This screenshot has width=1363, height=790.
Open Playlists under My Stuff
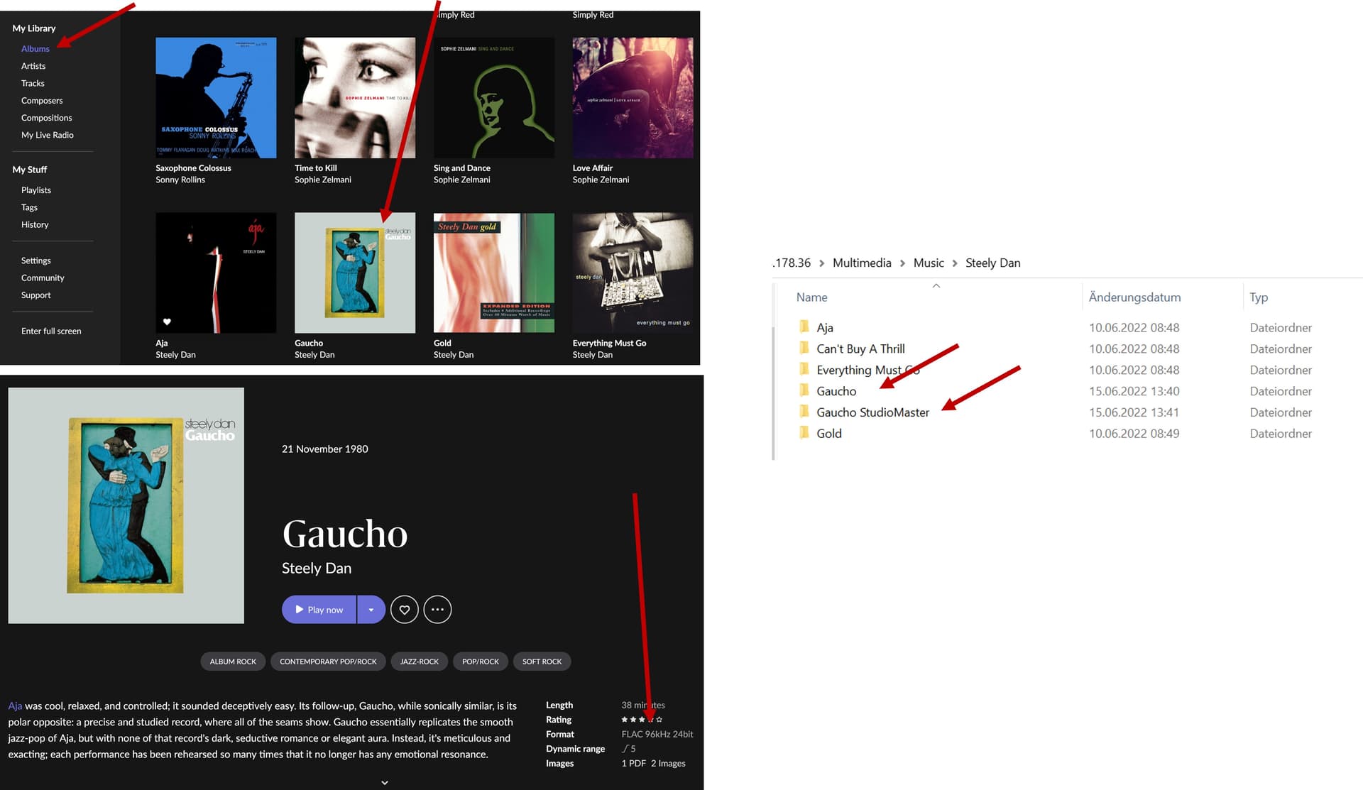36,190
